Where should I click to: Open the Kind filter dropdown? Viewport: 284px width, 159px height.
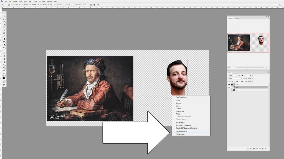coord(233,76)
